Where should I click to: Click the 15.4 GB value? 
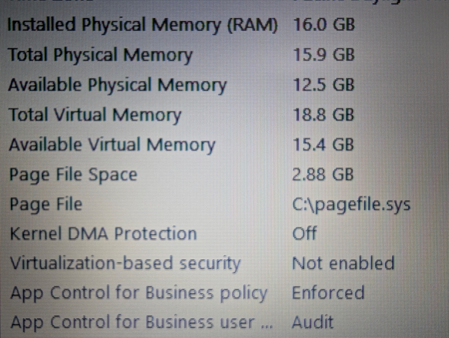323,145
